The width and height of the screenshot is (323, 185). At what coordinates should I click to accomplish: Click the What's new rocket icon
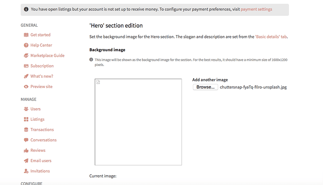(x=26, y=76)
